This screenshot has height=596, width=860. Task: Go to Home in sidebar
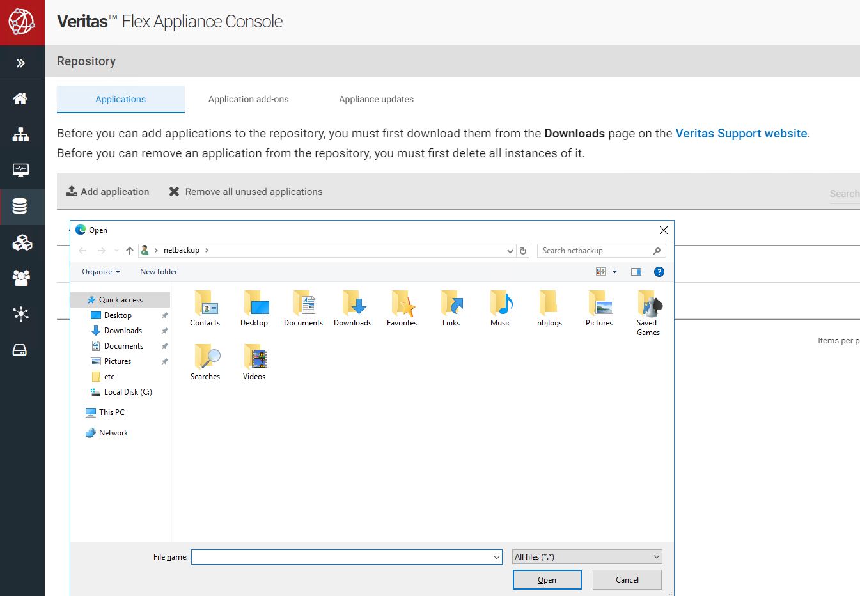pos(20,98)
